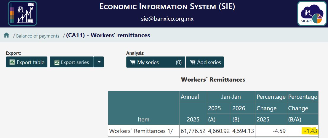Click the Workers´ Remittances table title
328x138 pixels.
(x=213, y=79)
